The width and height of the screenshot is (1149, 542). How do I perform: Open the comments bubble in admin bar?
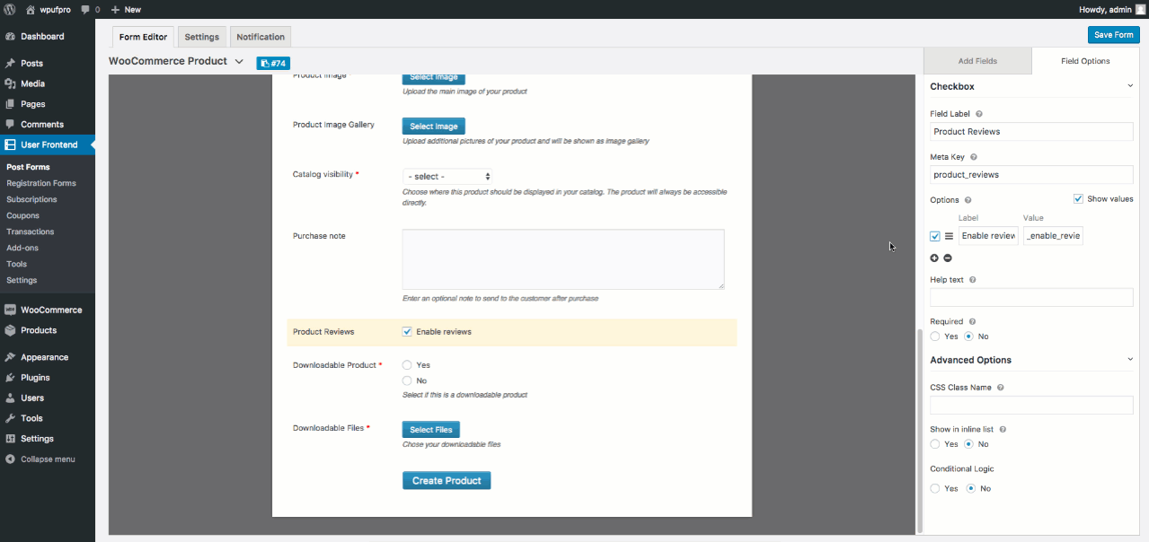tap(90, 9)
